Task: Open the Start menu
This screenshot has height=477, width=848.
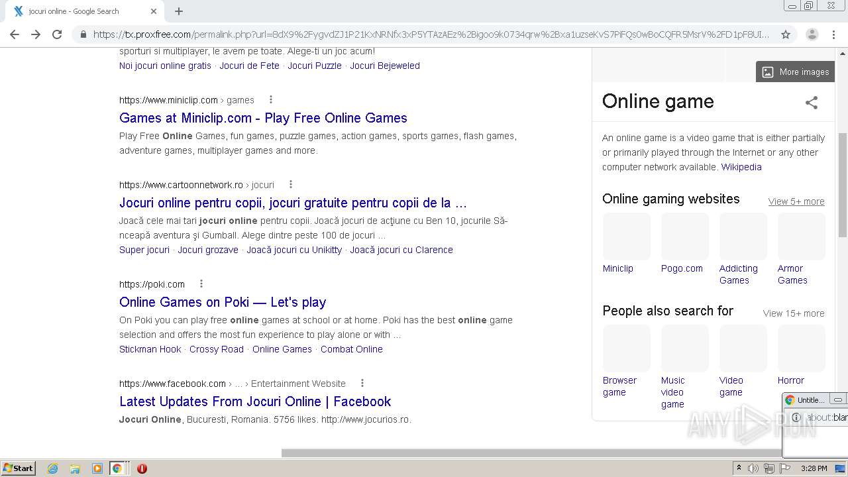Action: (x=19, y=468)
